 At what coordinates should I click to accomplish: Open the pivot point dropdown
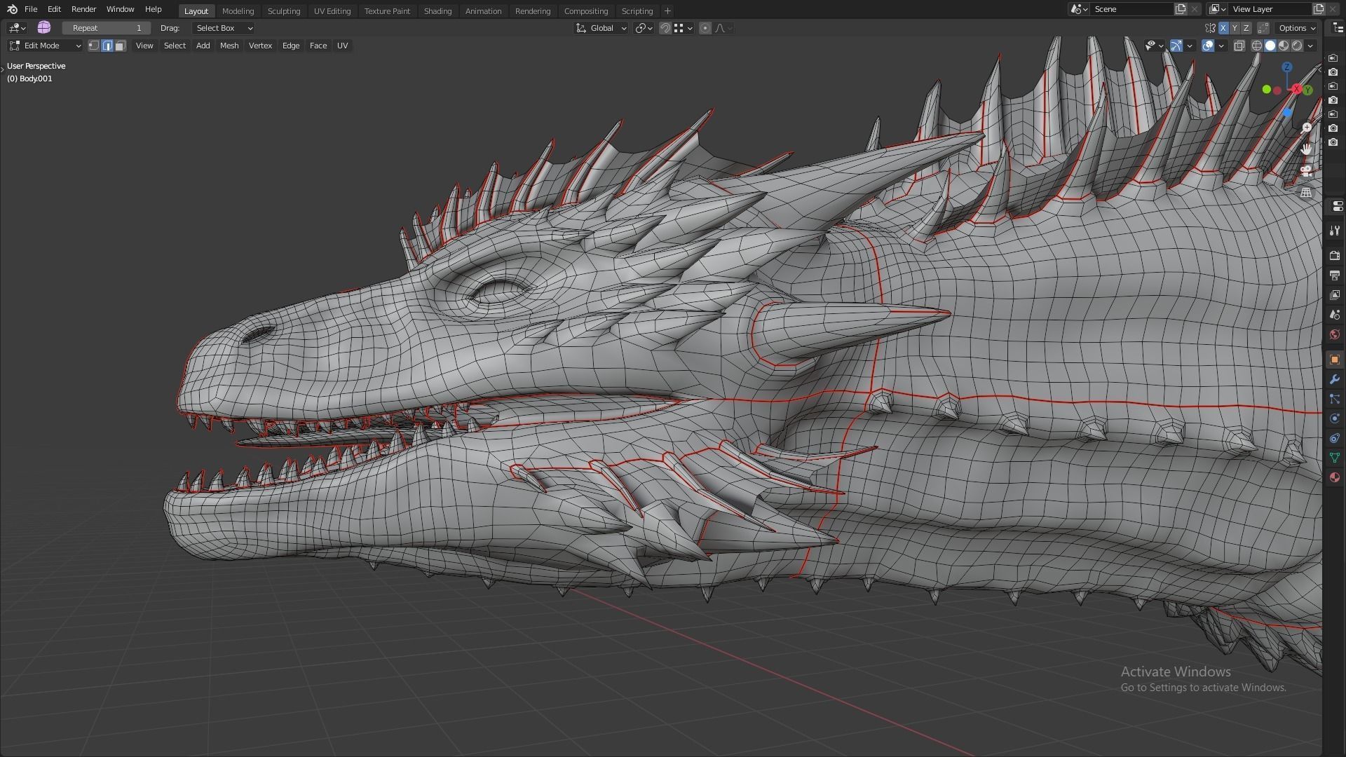[x=644, y=28]
